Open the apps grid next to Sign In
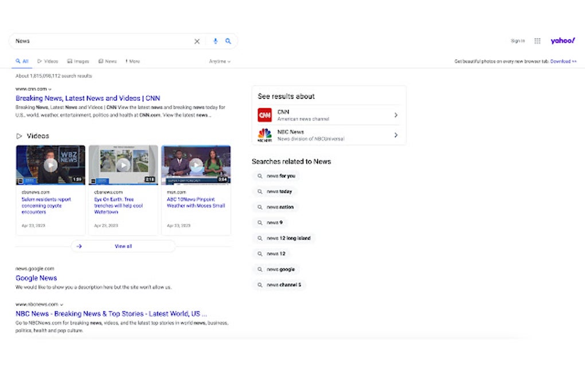This screenshot has height=366, width=585. coord(537,41)
